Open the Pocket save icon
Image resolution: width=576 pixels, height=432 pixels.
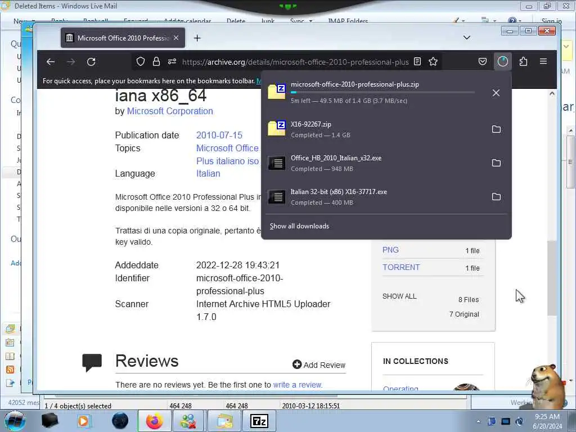(483, 62)
